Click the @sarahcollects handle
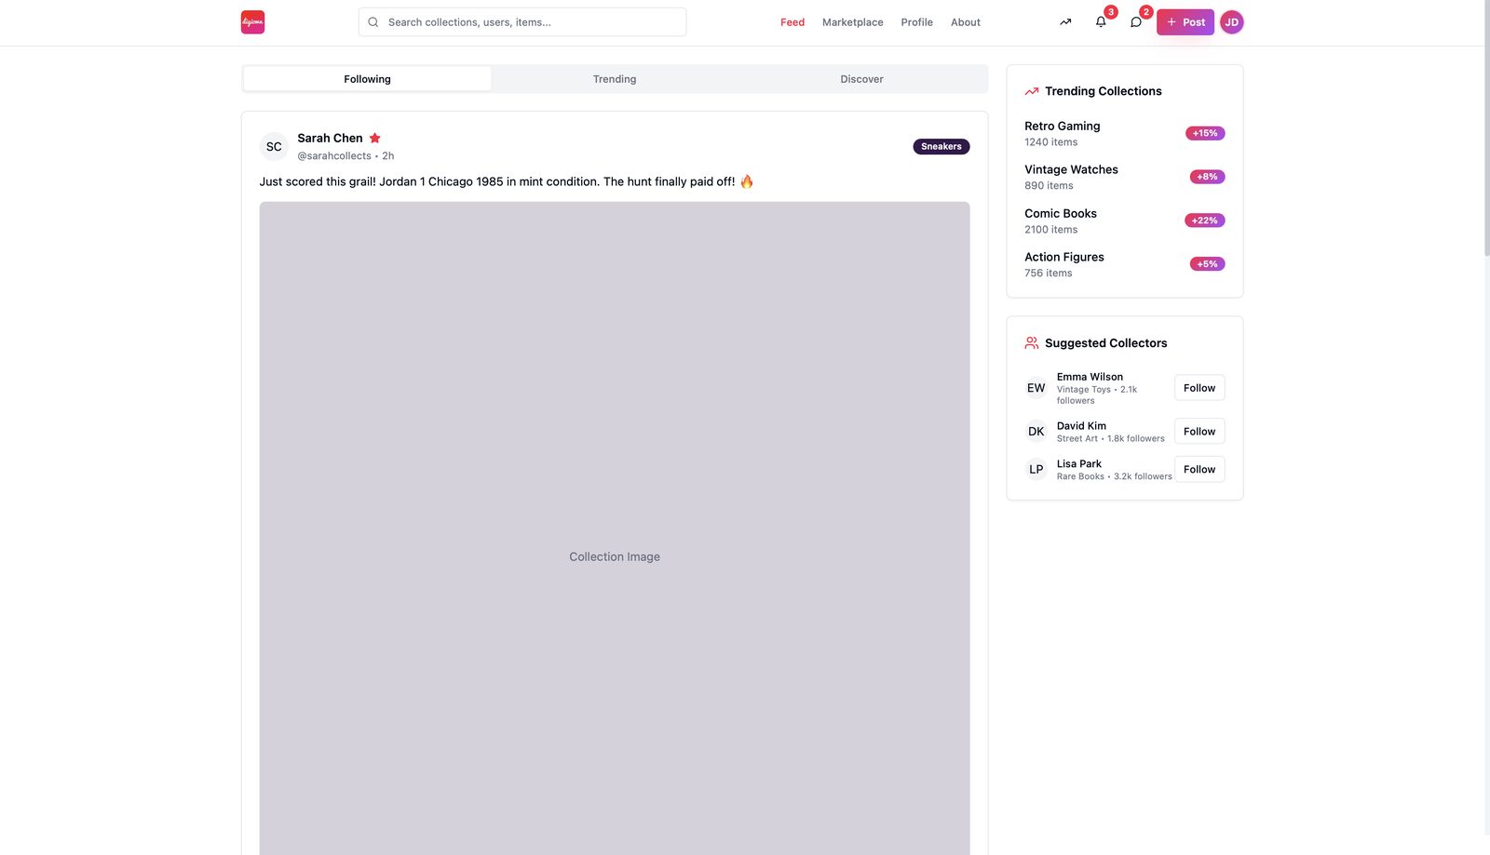 (334, 156)
